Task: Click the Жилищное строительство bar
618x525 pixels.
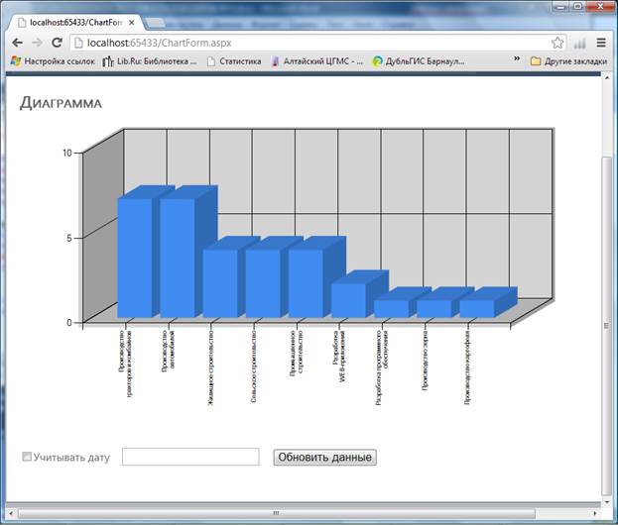Action: tap(220, 283)
